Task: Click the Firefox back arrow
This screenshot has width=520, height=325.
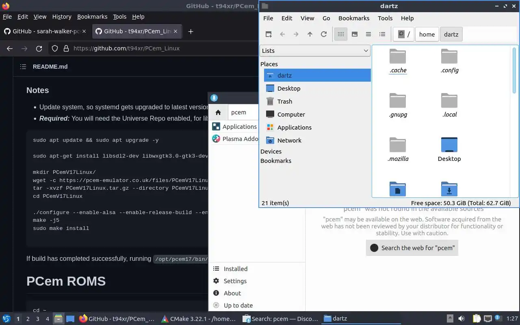Action: (10, 48)
